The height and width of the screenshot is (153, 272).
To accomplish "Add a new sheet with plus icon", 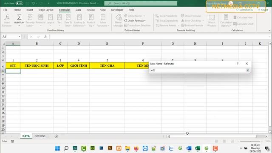I will click(x=56, y=136).
